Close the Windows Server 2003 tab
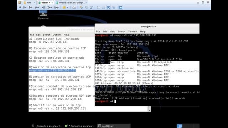The image size is (228, 128). pos(86,2)
